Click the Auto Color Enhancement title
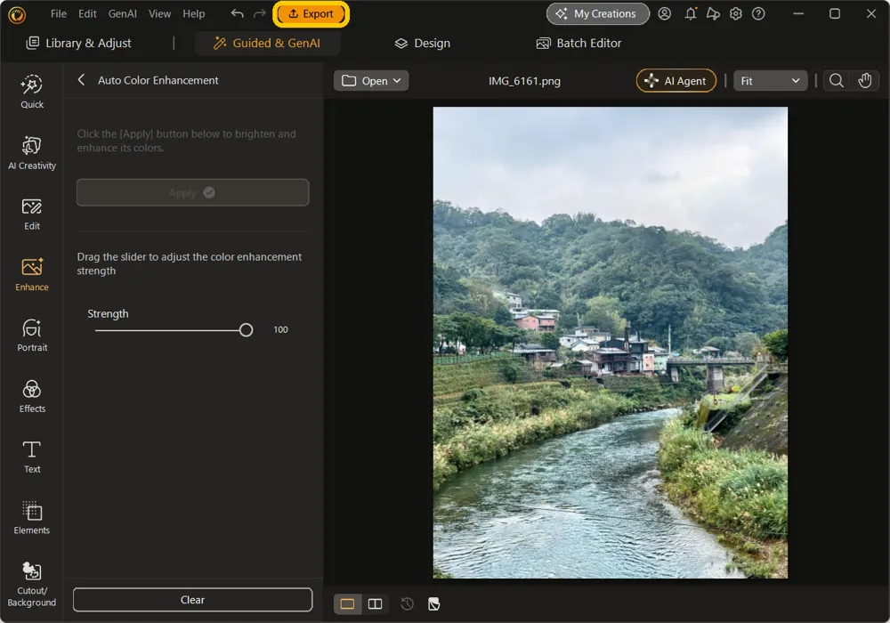 (x=158, y=80)
